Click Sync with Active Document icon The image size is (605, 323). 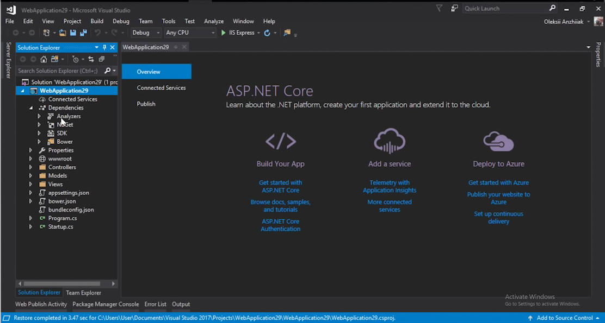(x=91, y=59)
